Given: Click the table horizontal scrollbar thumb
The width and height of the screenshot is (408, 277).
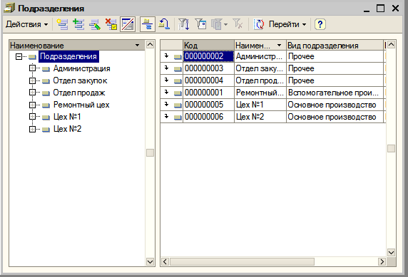Looking at the screenshot, I should (x=242, y=261).
